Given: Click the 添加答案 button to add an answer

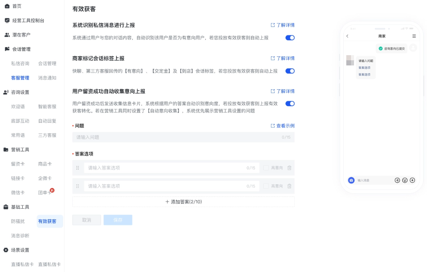Looking at the screenshot, I should click(x=183, y=201).
